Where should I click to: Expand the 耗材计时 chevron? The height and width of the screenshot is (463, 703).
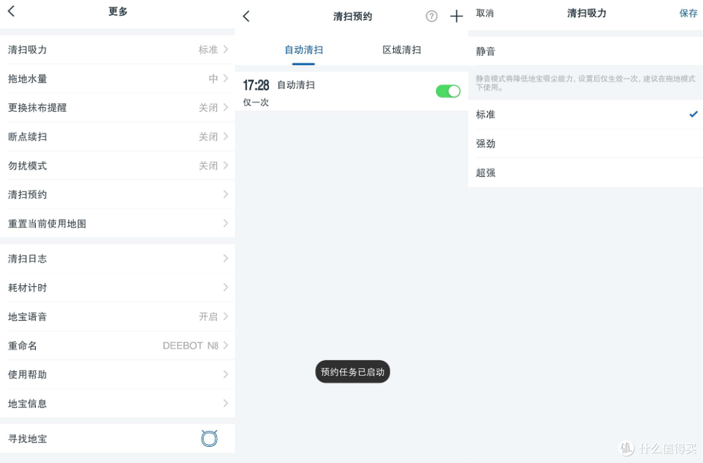click(226, 287)
